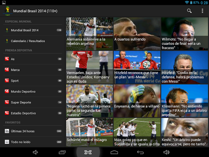Choose Mundo Deportivo source
Image resolution: width=209 pixels, height=157 pixels.
point(33,92)
